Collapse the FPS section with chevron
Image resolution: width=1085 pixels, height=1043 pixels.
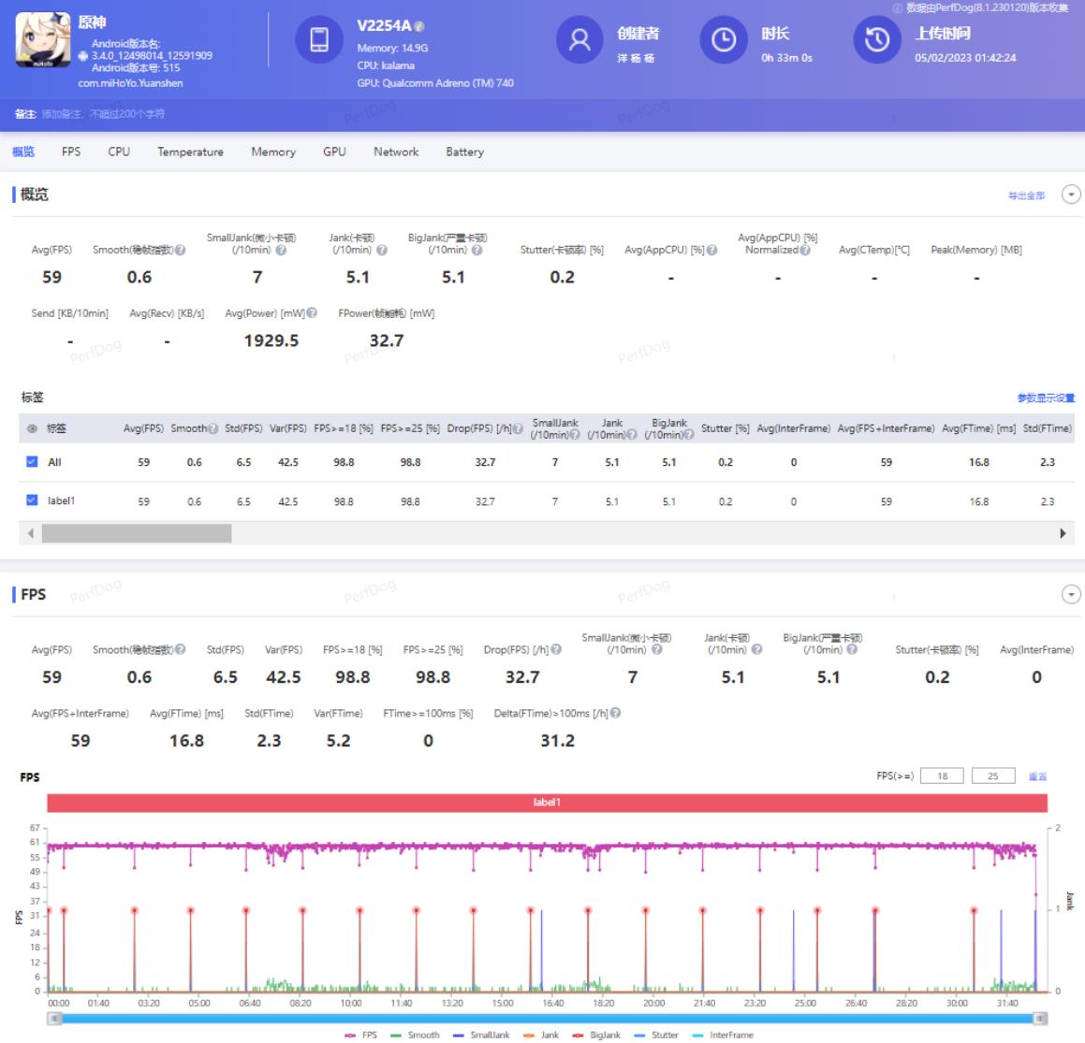(1071, 595)
